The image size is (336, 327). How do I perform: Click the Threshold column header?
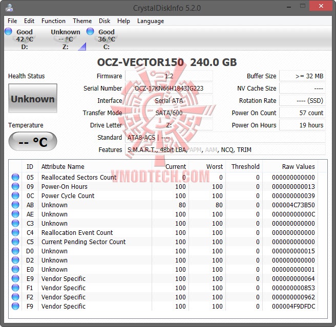pyautogui.click(x=244, y=167)
